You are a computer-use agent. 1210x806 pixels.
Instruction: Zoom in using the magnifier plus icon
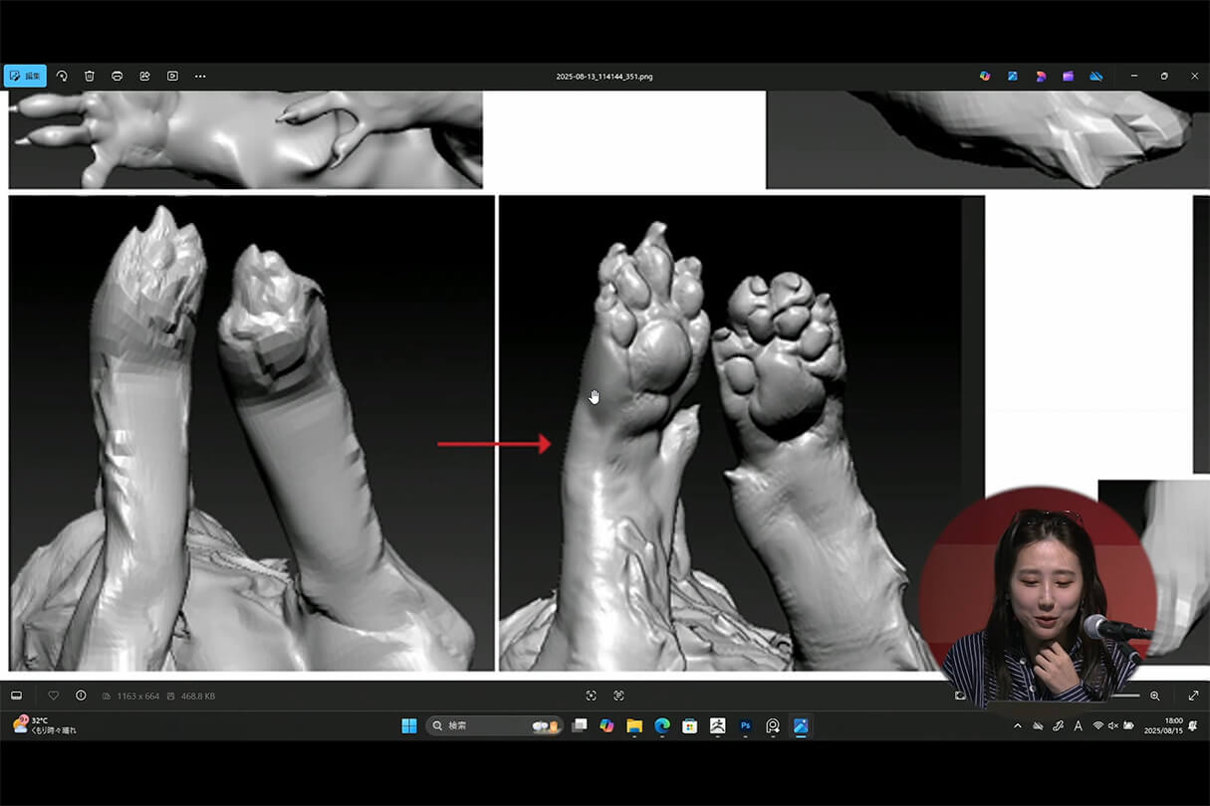pos(1155,696)
